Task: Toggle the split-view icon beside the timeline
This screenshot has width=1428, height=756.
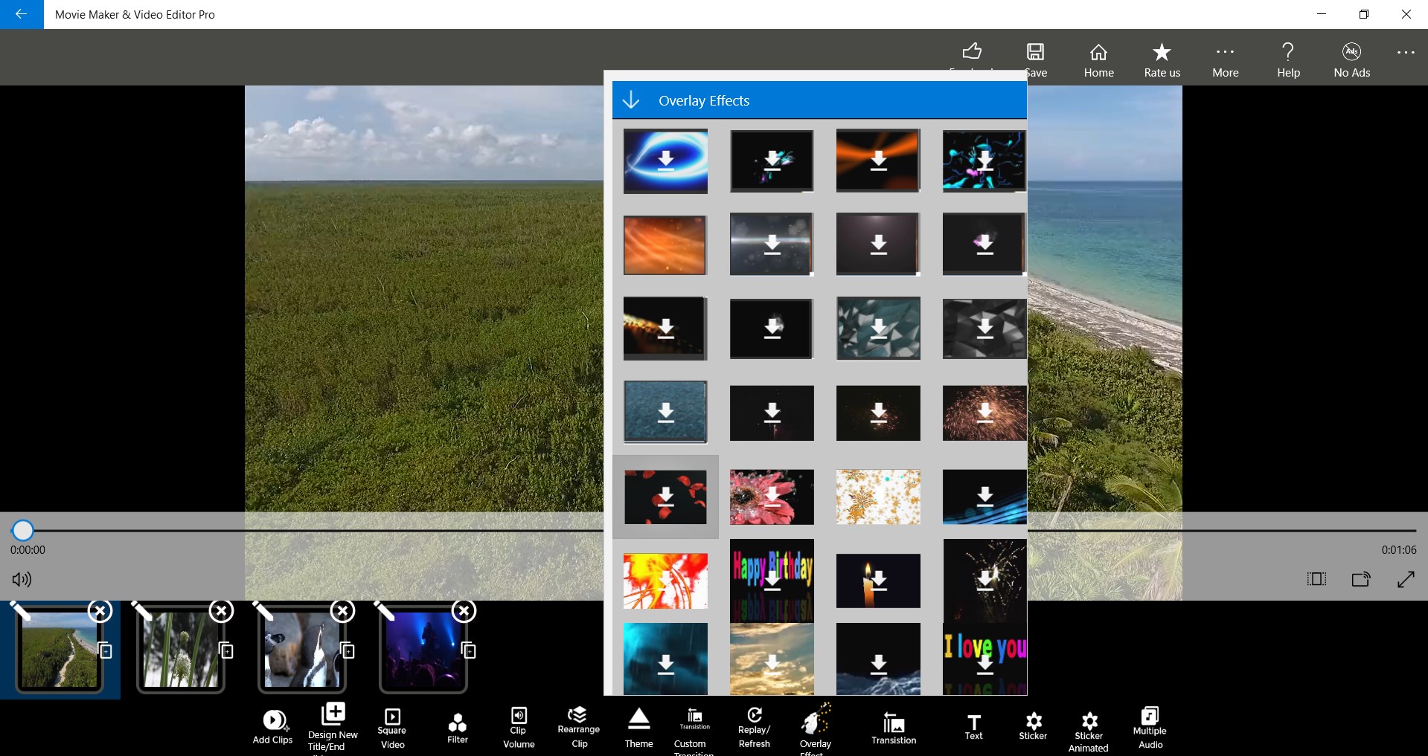Action: tap(1316, 579)
